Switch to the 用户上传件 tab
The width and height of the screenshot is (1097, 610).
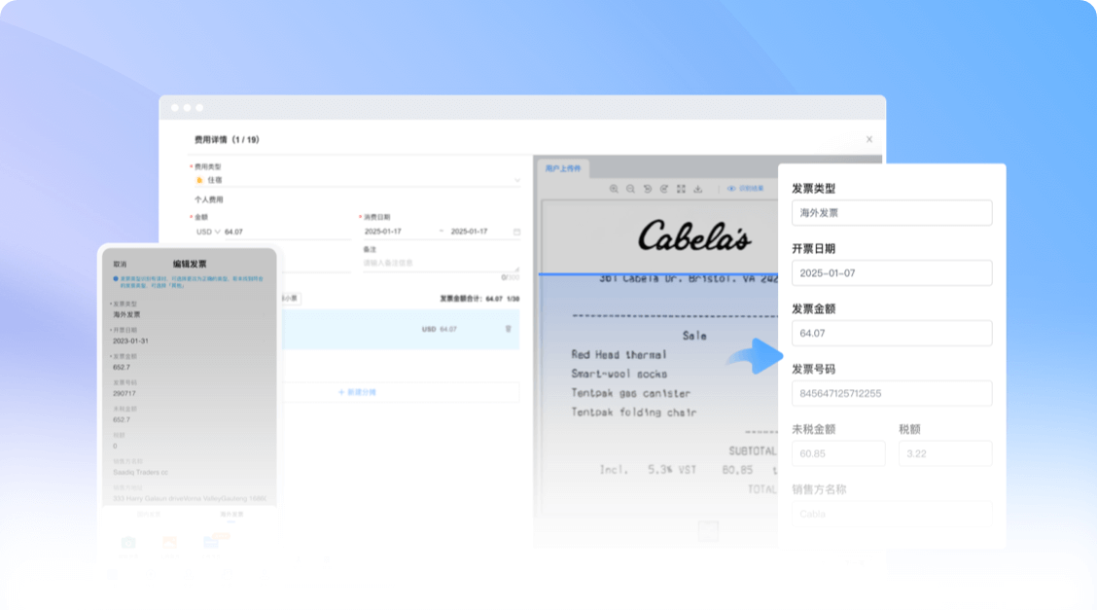[562, 168]
